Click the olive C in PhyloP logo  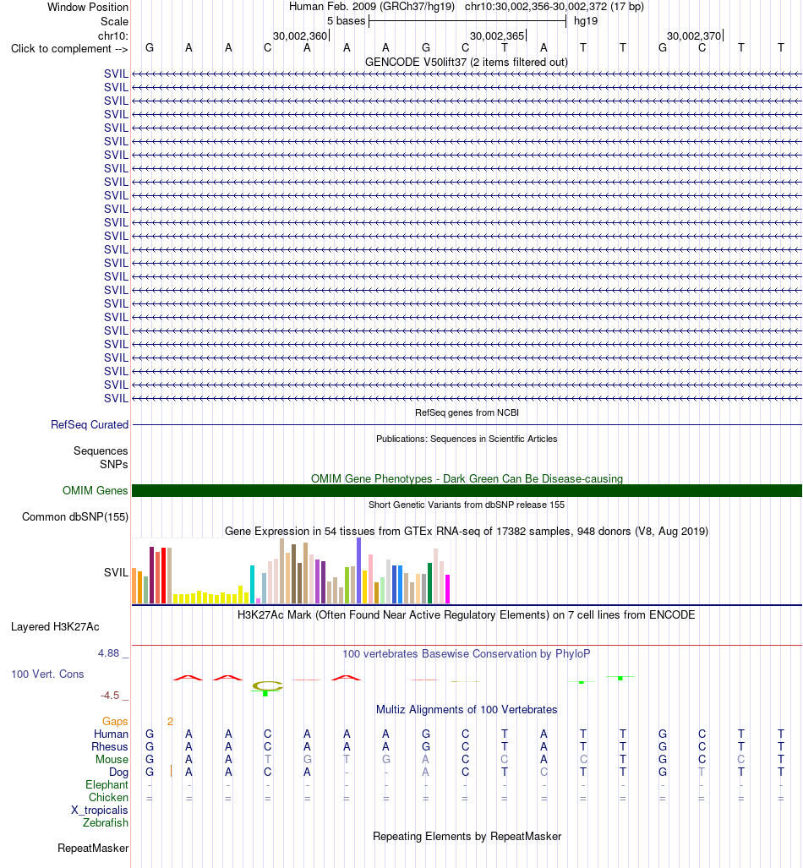pos(267,686)
